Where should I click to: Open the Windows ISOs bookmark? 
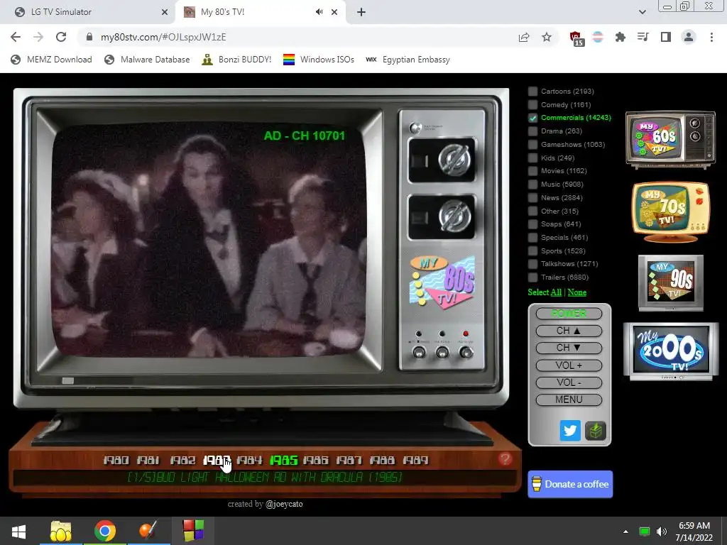coord(319,60)
